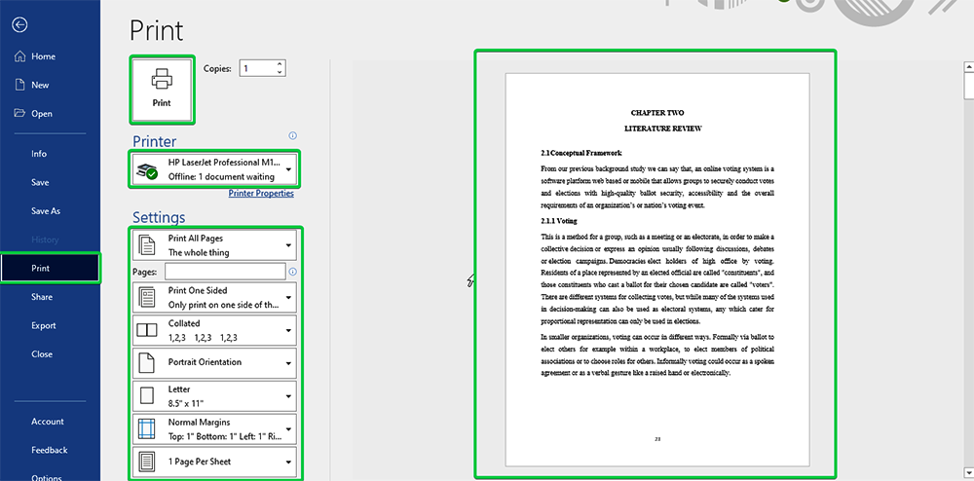Click the back arrow icon
Screen dimensions: 974x481
(20, 24)
